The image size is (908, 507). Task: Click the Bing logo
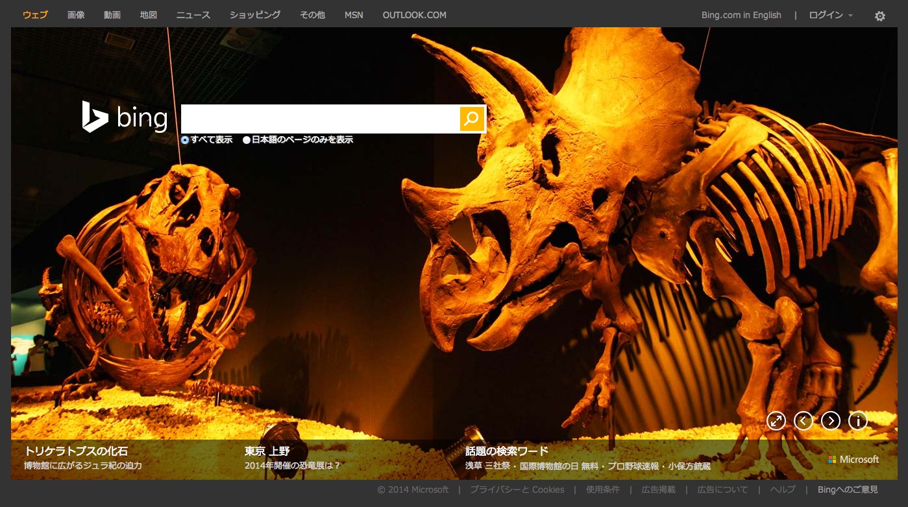(x=125, y=117)
